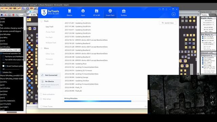217x122 pixels.
Task: Click the magnifier search icon in File List
Action: [x=17, y=15]
